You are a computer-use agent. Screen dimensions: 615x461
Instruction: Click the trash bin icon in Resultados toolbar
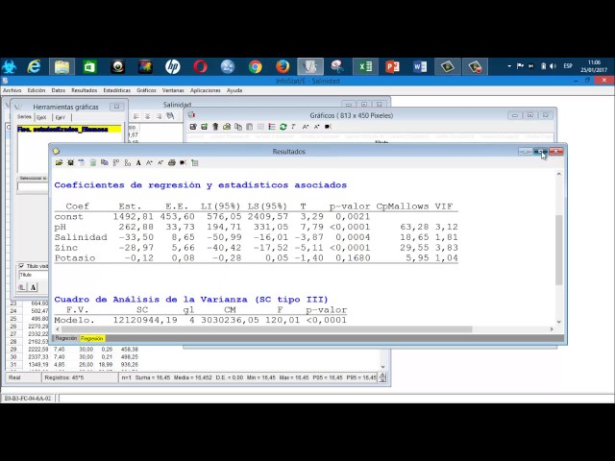click(93, 162)
